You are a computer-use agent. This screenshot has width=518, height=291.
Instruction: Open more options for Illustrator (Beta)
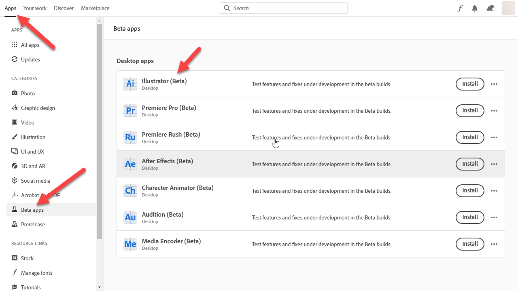[494, 84]
